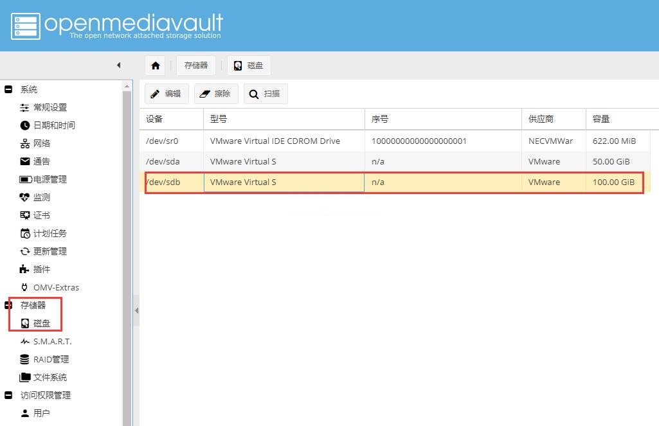Collapse the sidebar with the left arrow
The width and height of the screenshot is (659, 426).
pos(118,65)
